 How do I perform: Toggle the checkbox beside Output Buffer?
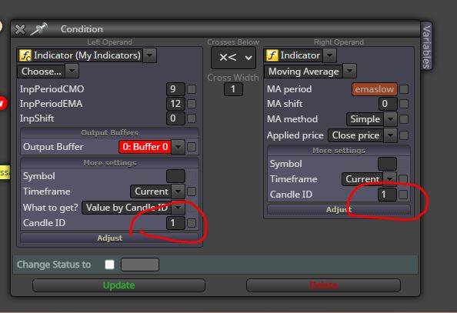point(192,147)
